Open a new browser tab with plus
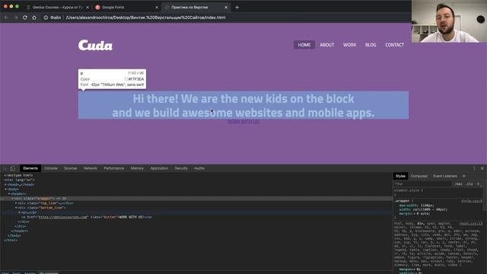Screen dimensions: 487x274 coord(237,7)
